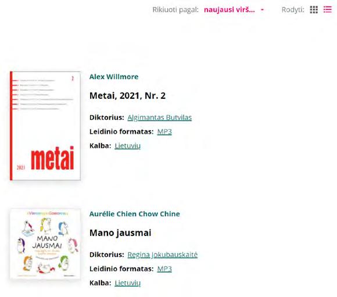
Task: Filter by MP3 format for Metai
Action: (x=164, y=131)
